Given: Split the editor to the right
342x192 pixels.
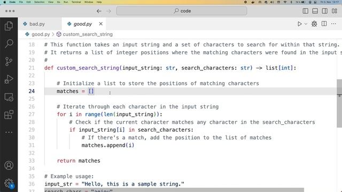Looking at the screenshot, I should (324, 24).
